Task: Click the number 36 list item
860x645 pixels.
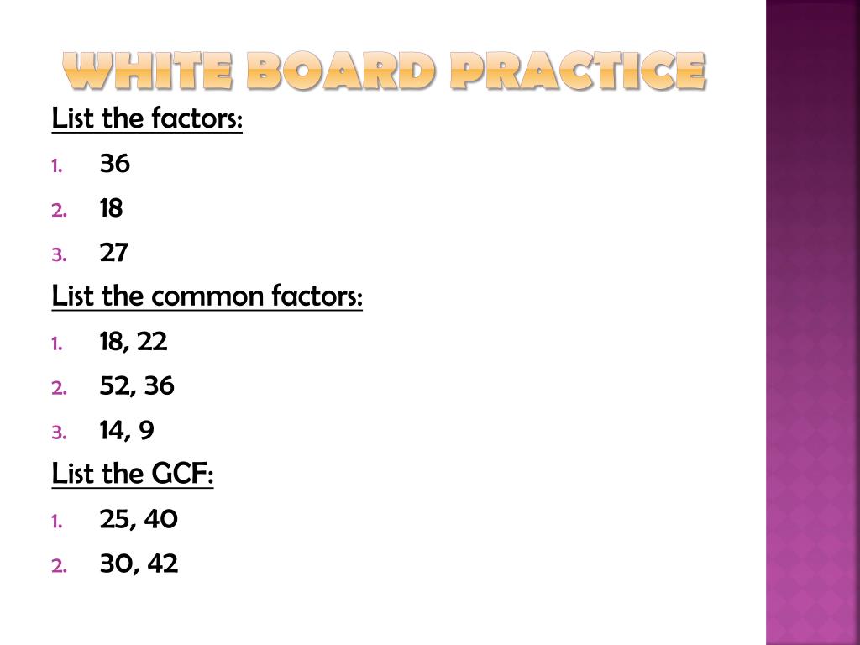Action: coord(114,164)
